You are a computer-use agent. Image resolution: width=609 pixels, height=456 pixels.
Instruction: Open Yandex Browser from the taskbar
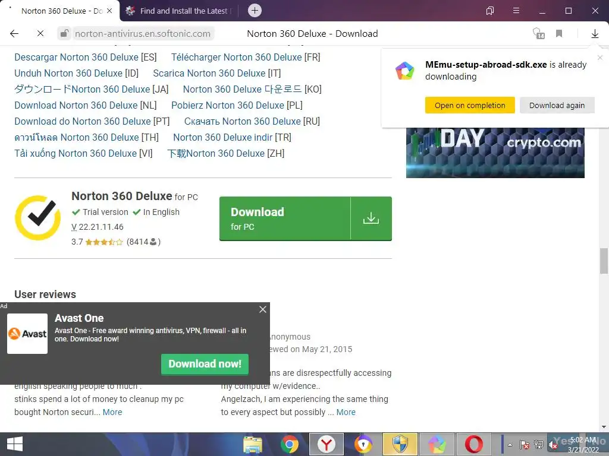tap(327, 444)
